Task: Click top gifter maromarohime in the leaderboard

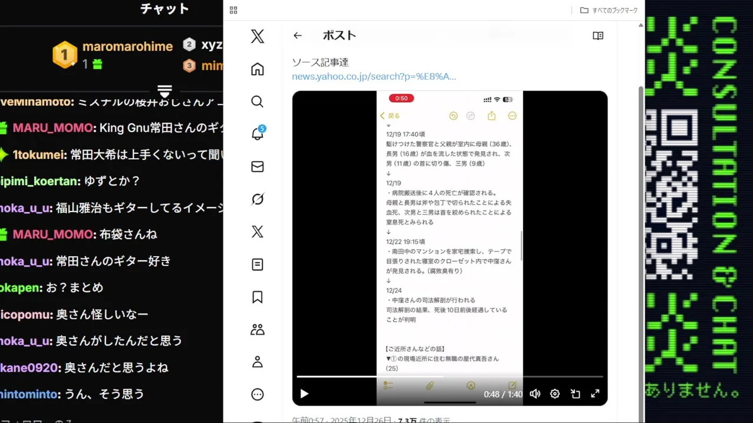Action: point(128,46)
